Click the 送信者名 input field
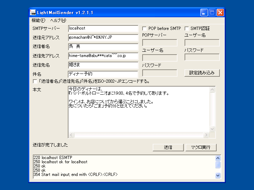The width and height of the screenshot is (254, 190). coord(103,47)
